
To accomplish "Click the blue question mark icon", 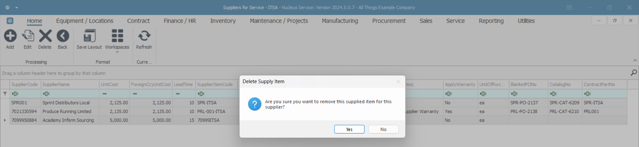I will [255, 104].
